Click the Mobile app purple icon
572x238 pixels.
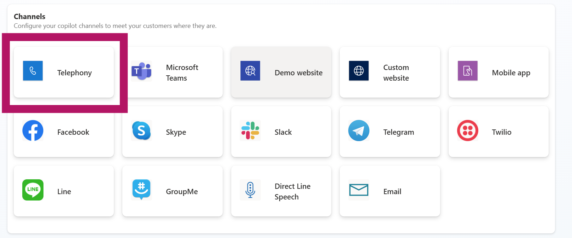coord(468,71)
